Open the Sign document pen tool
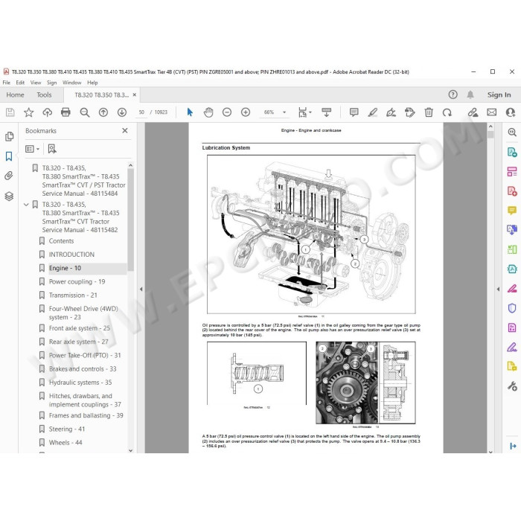Image resolution: width=521 pixels, height=521 pixels. pos(391,112)
